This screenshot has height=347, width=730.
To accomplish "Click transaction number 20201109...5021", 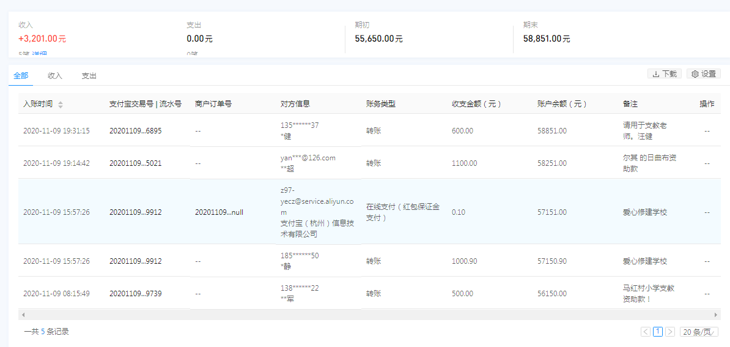I will pos(135,163).
